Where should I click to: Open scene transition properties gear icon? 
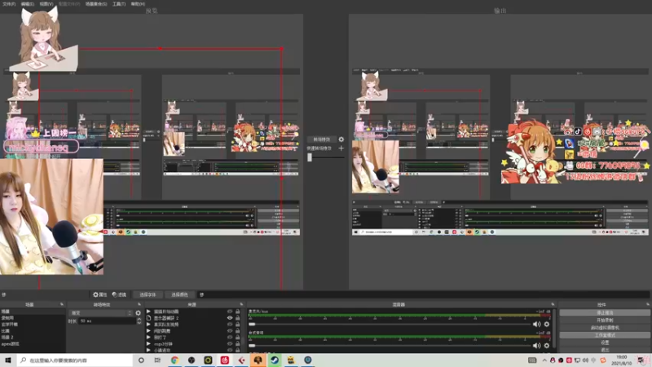[x=138, y=313]
